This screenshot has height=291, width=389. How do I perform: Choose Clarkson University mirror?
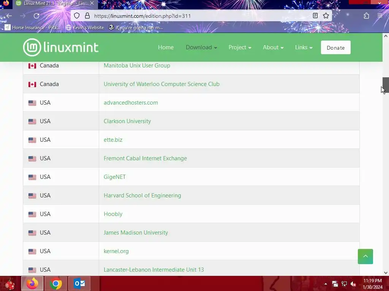[x=127, y=121]
